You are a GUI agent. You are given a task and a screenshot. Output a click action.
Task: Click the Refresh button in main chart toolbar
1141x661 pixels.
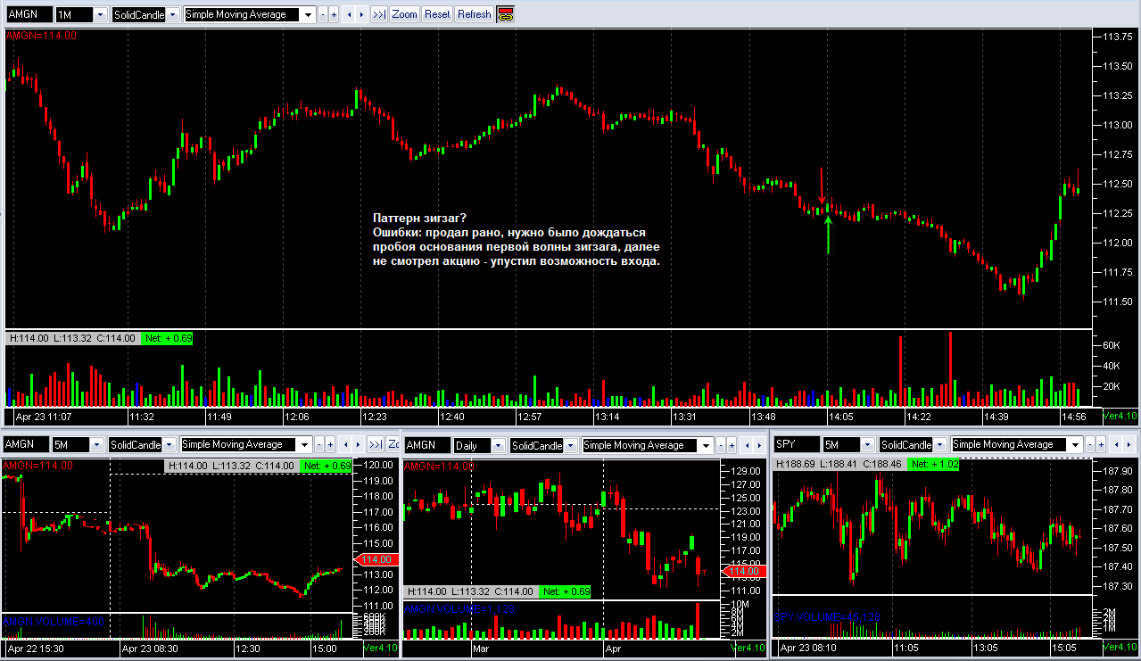click(x=474, y=14)
